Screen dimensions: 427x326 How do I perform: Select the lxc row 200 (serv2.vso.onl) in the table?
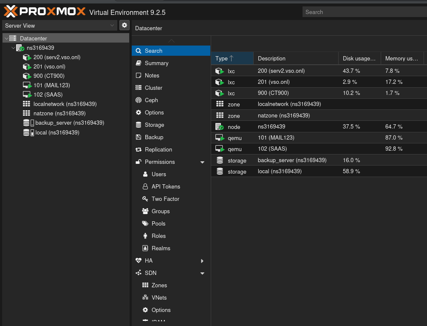pos(319,71)
